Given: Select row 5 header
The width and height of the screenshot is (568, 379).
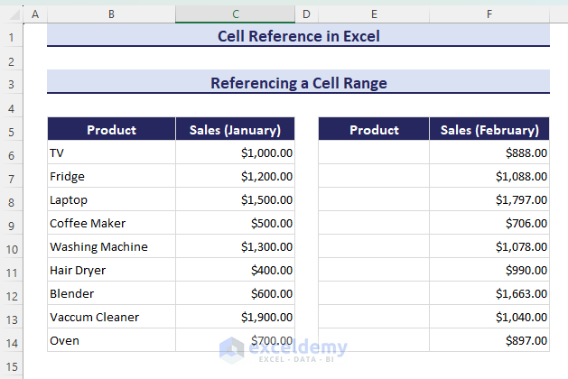Looking at the screenshot, I should (11, 130).
